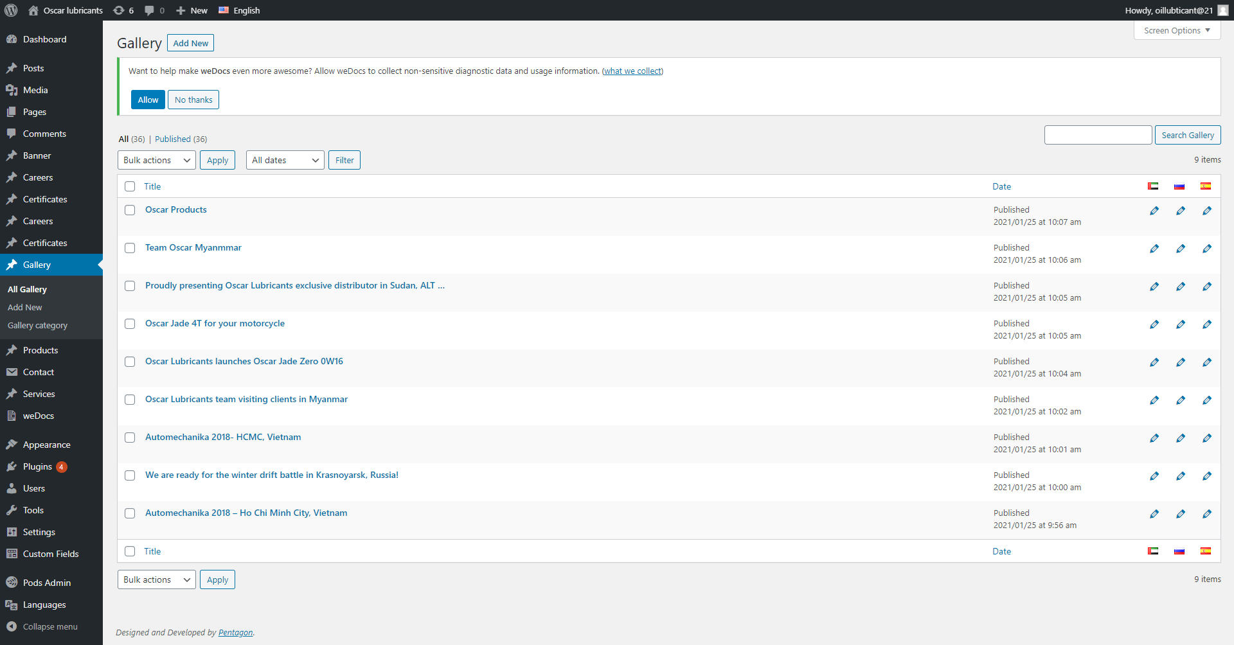
Task: Click the Contact envelope icon
Action: [12, 372]
